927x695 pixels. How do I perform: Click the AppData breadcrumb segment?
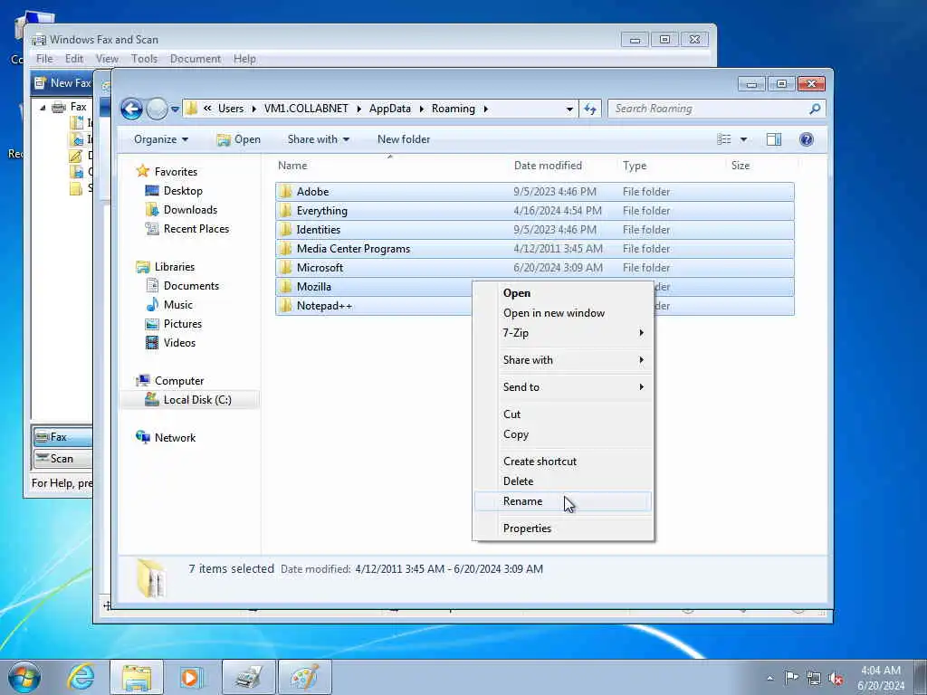(389, 109)
